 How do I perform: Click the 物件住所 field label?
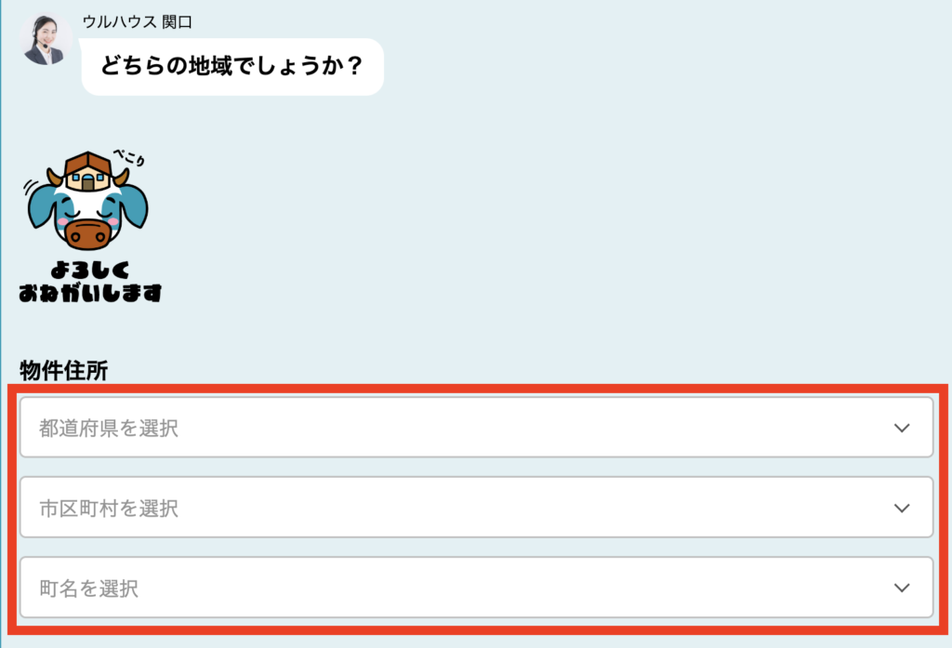pos(63,371)
